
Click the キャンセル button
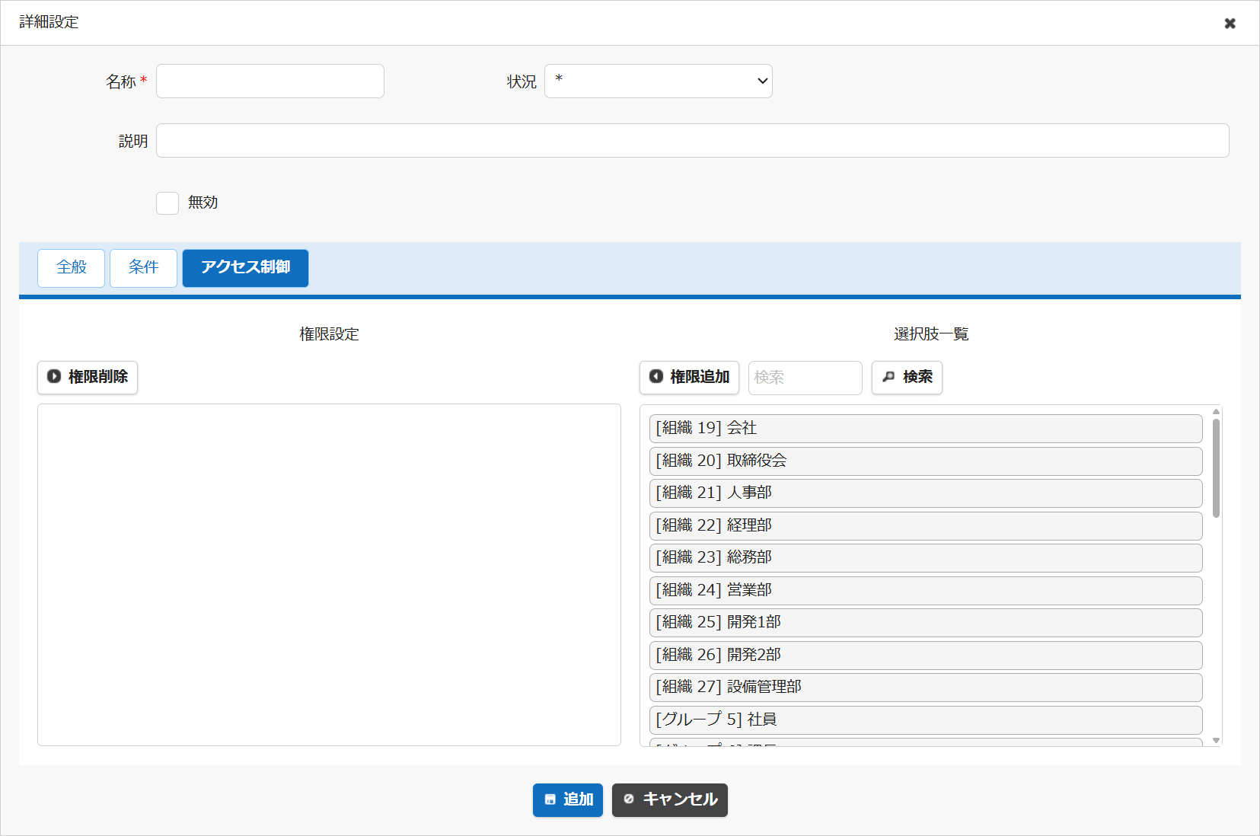(670, 800)
